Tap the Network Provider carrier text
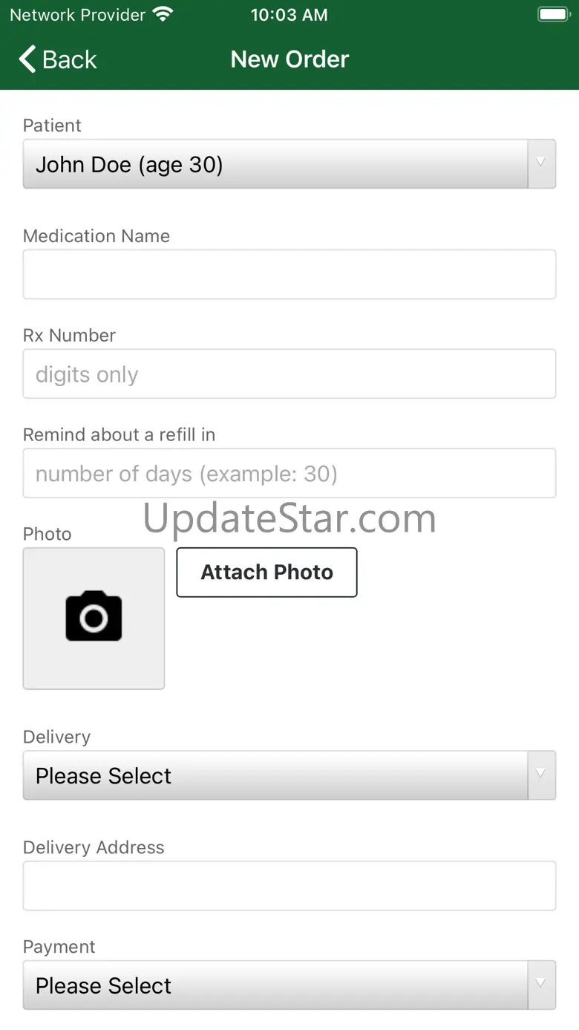579x1030 pixels. (77, 15)
